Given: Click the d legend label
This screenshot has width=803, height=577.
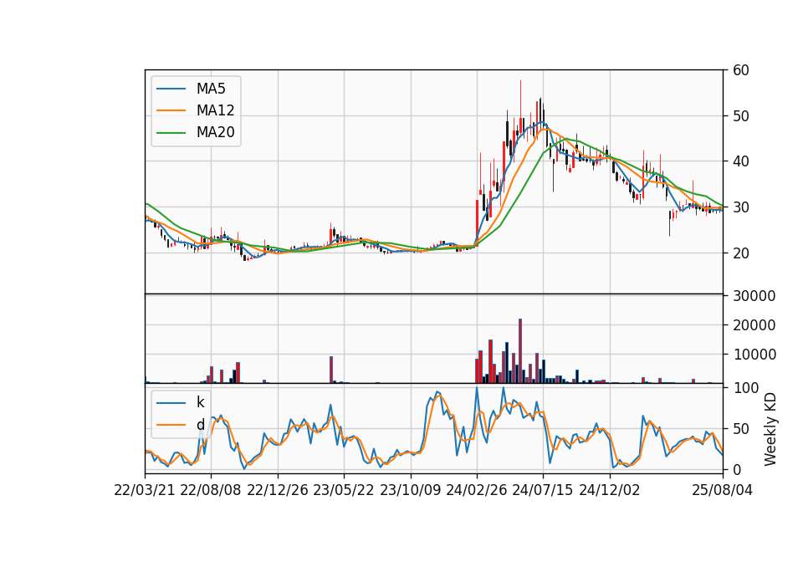Looking at the screenshot, I should pos(200,425).
